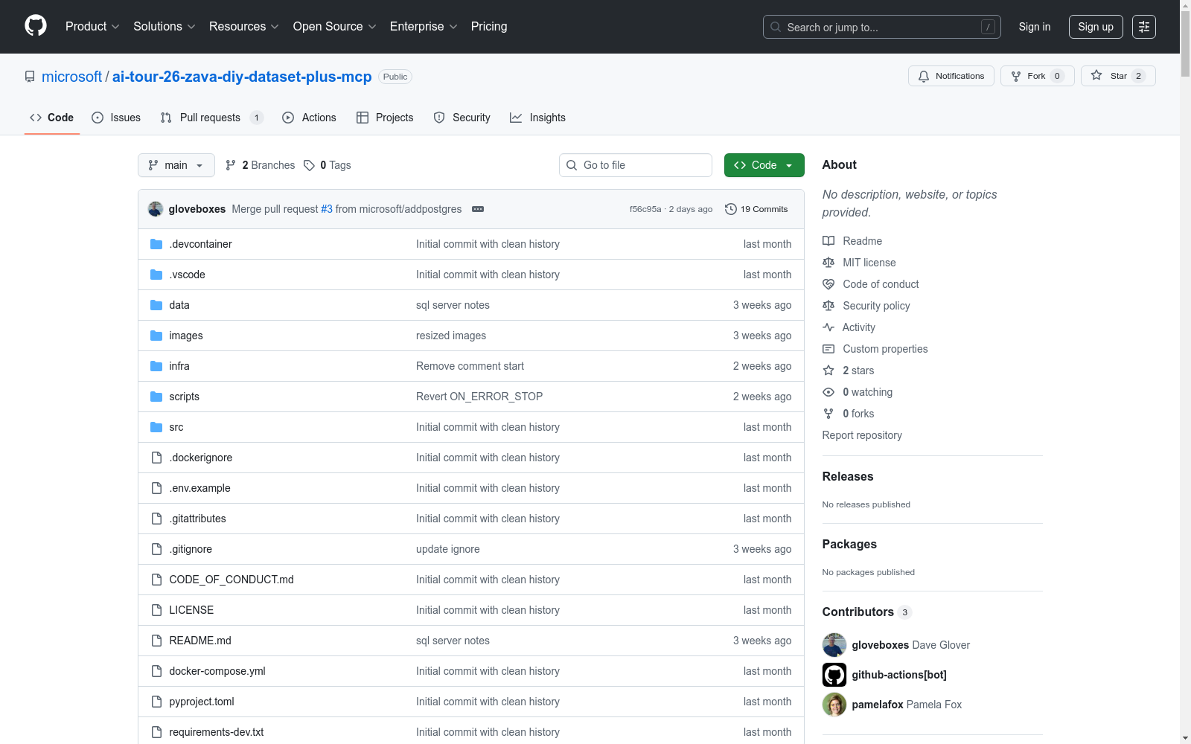The image size is (1191, 744).
Task: Open the requirements-dev.txt file
Action: pos(217,732)
